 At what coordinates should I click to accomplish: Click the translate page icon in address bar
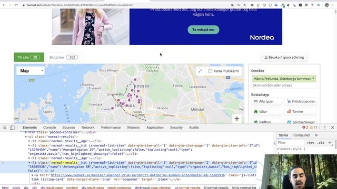coord(233,5)
